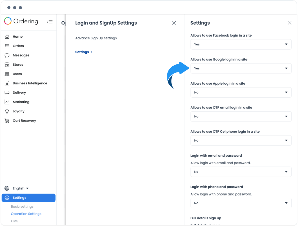Viewport: 298px width, 226px height.
Task: Navigate to Stores in the sidebar
Action: coord(18,65)
